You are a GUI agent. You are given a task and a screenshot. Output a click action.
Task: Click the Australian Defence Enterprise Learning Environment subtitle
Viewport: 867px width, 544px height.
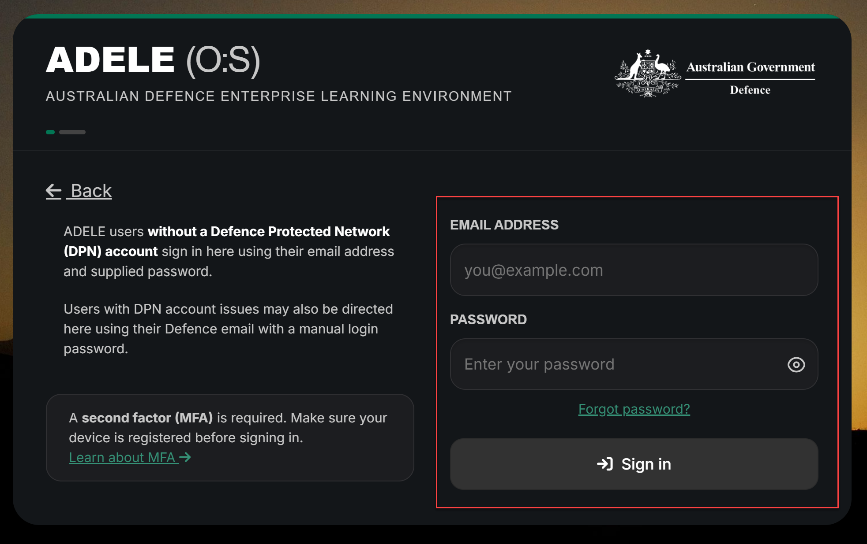pyautogui.click(x=279, y=96)
